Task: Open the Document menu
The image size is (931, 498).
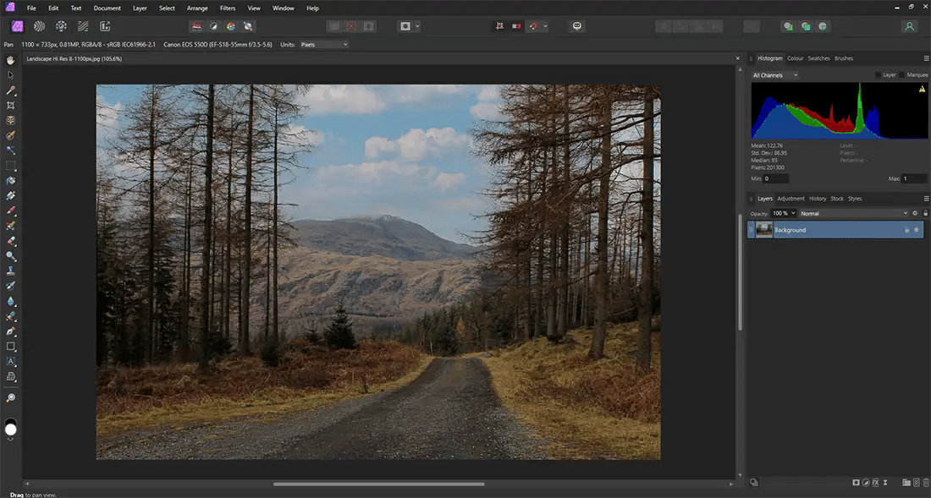Action: coord(107,8)
